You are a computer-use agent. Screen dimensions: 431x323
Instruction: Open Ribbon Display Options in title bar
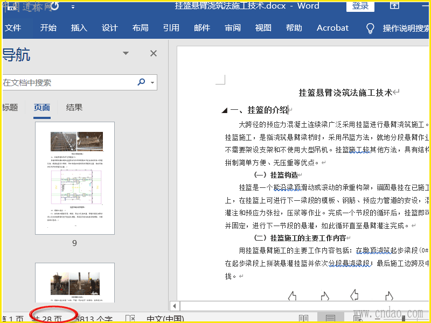[394, 6]
